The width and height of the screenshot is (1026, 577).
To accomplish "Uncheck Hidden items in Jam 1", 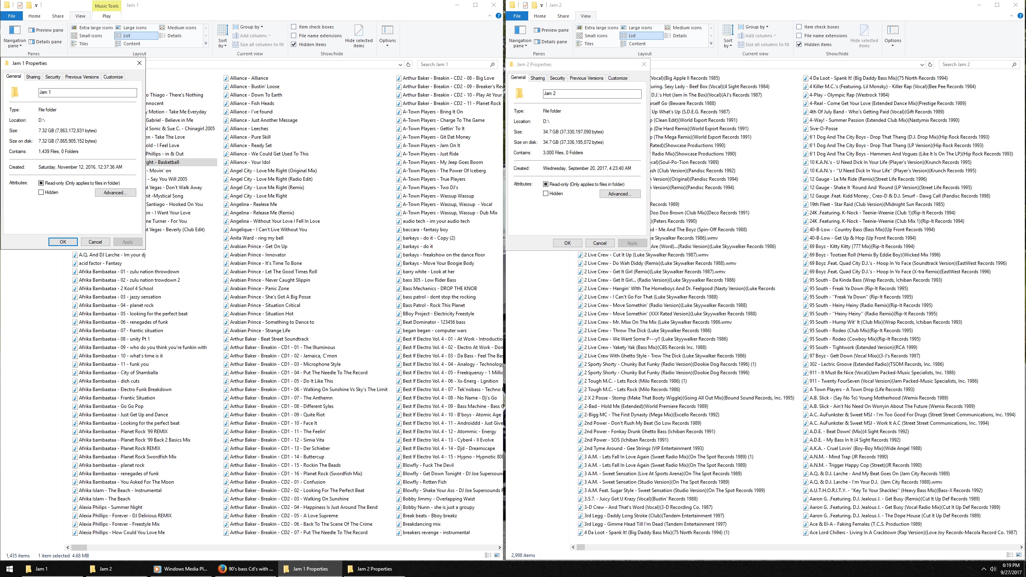I will [x=294, y=44].
